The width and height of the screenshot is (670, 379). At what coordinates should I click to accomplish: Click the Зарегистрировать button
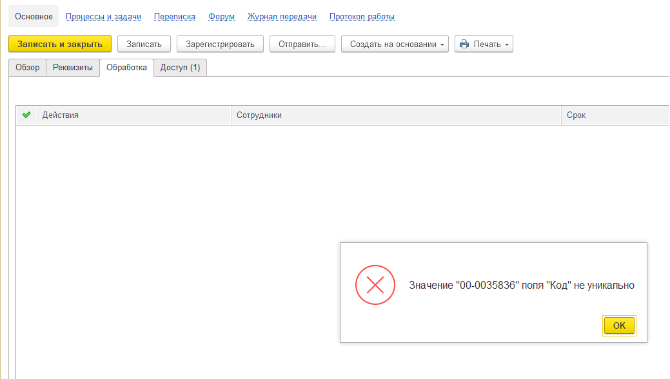[x=220, y=44]
